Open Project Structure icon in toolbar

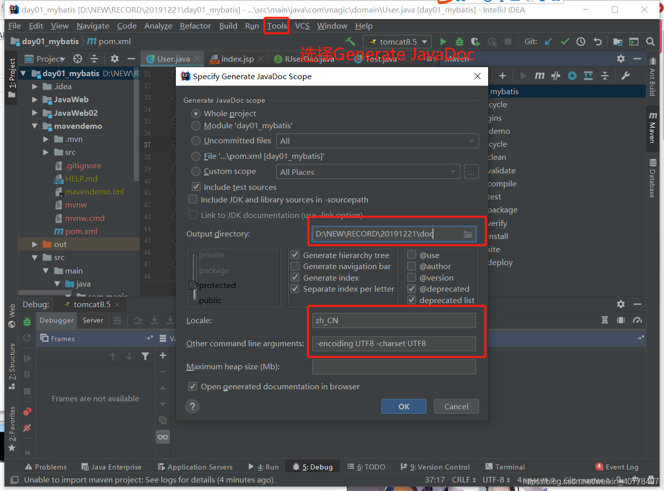coord(617,42)
